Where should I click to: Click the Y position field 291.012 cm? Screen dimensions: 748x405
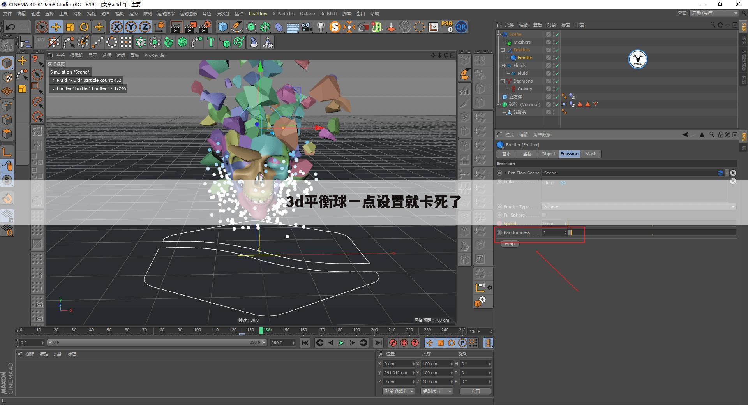pyautogui.click(x=399, y=373)
